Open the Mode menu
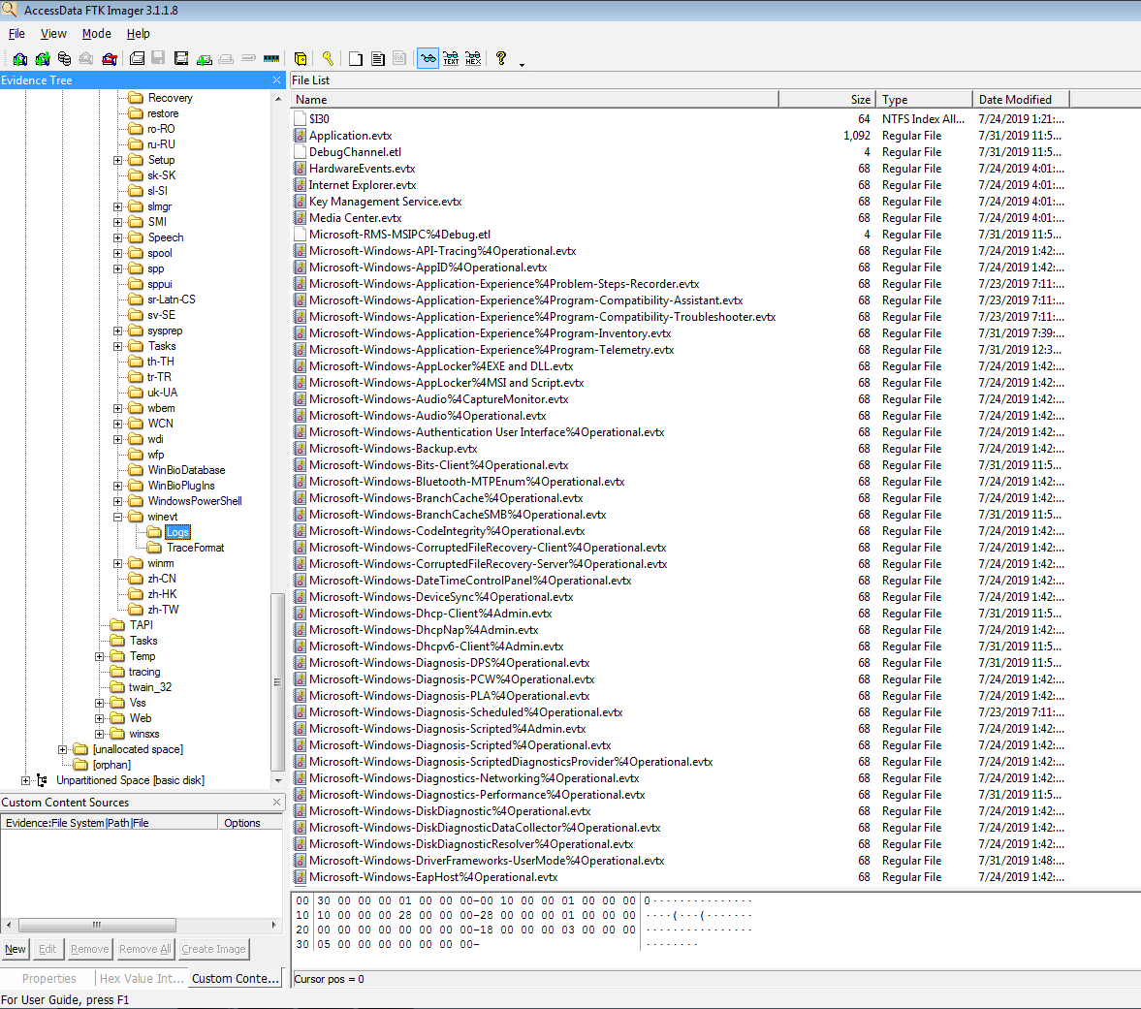1141x1009 pixels. click(96, 34)
